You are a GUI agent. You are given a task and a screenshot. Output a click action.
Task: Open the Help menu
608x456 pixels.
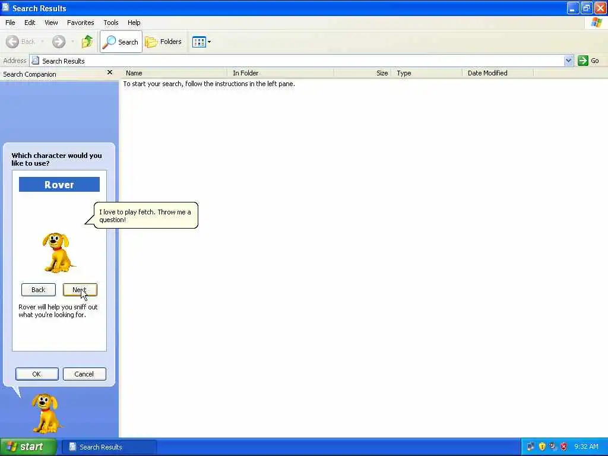point(134,23)
